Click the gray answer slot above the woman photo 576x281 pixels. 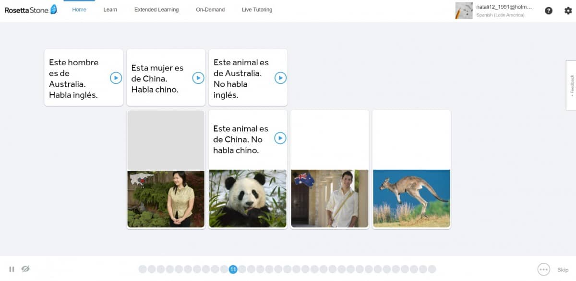(166, 141)
